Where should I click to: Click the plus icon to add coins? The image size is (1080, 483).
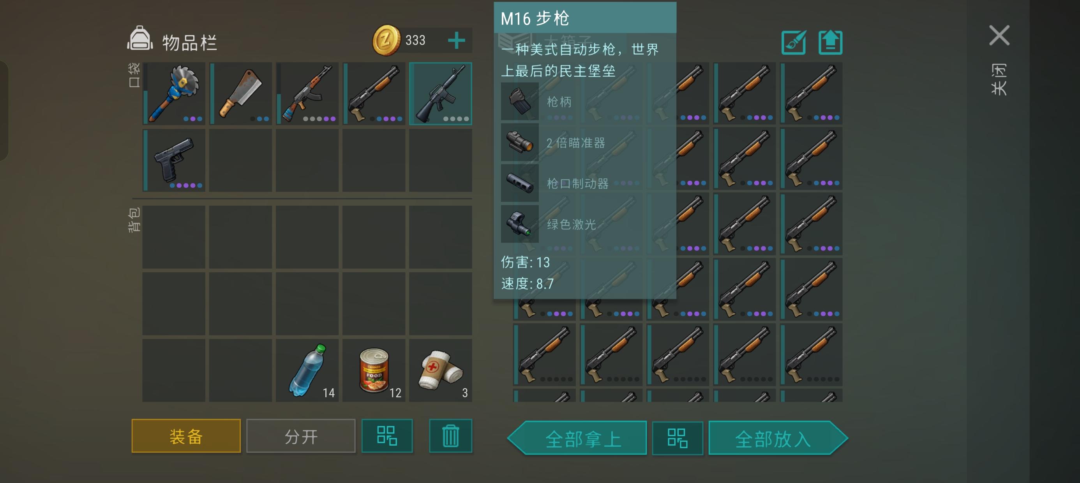coord(456,41)
